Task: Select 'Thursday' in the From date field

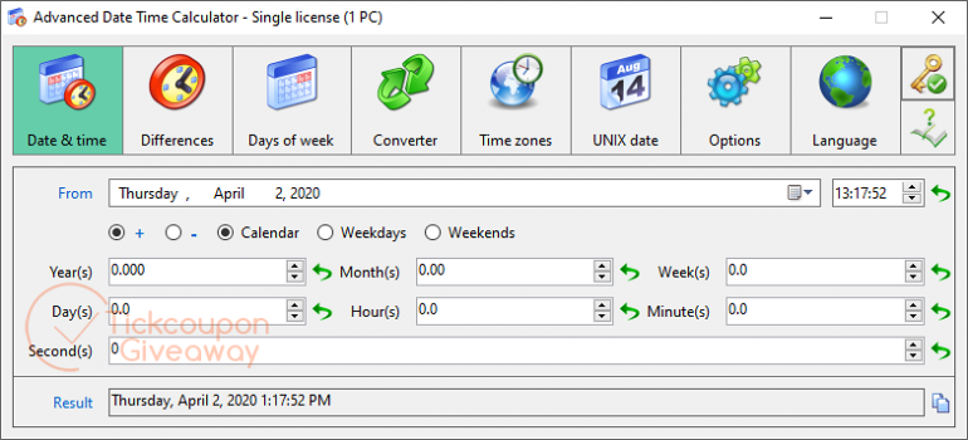Action: pyautogui.click(x=149, y=194)
